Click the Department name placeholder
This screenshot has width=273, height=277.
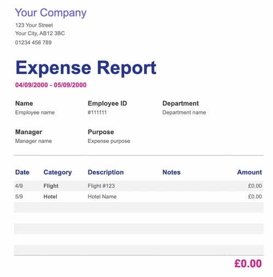184,112
